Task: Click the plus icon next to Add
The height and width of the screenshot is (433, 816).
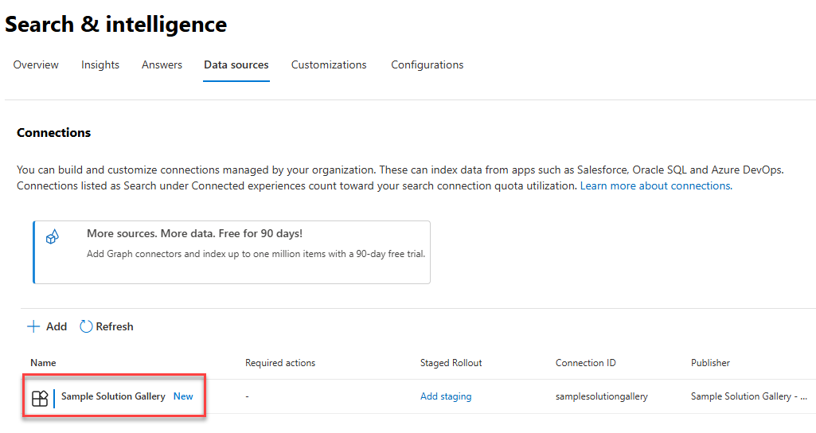Action: pos(33,326)
